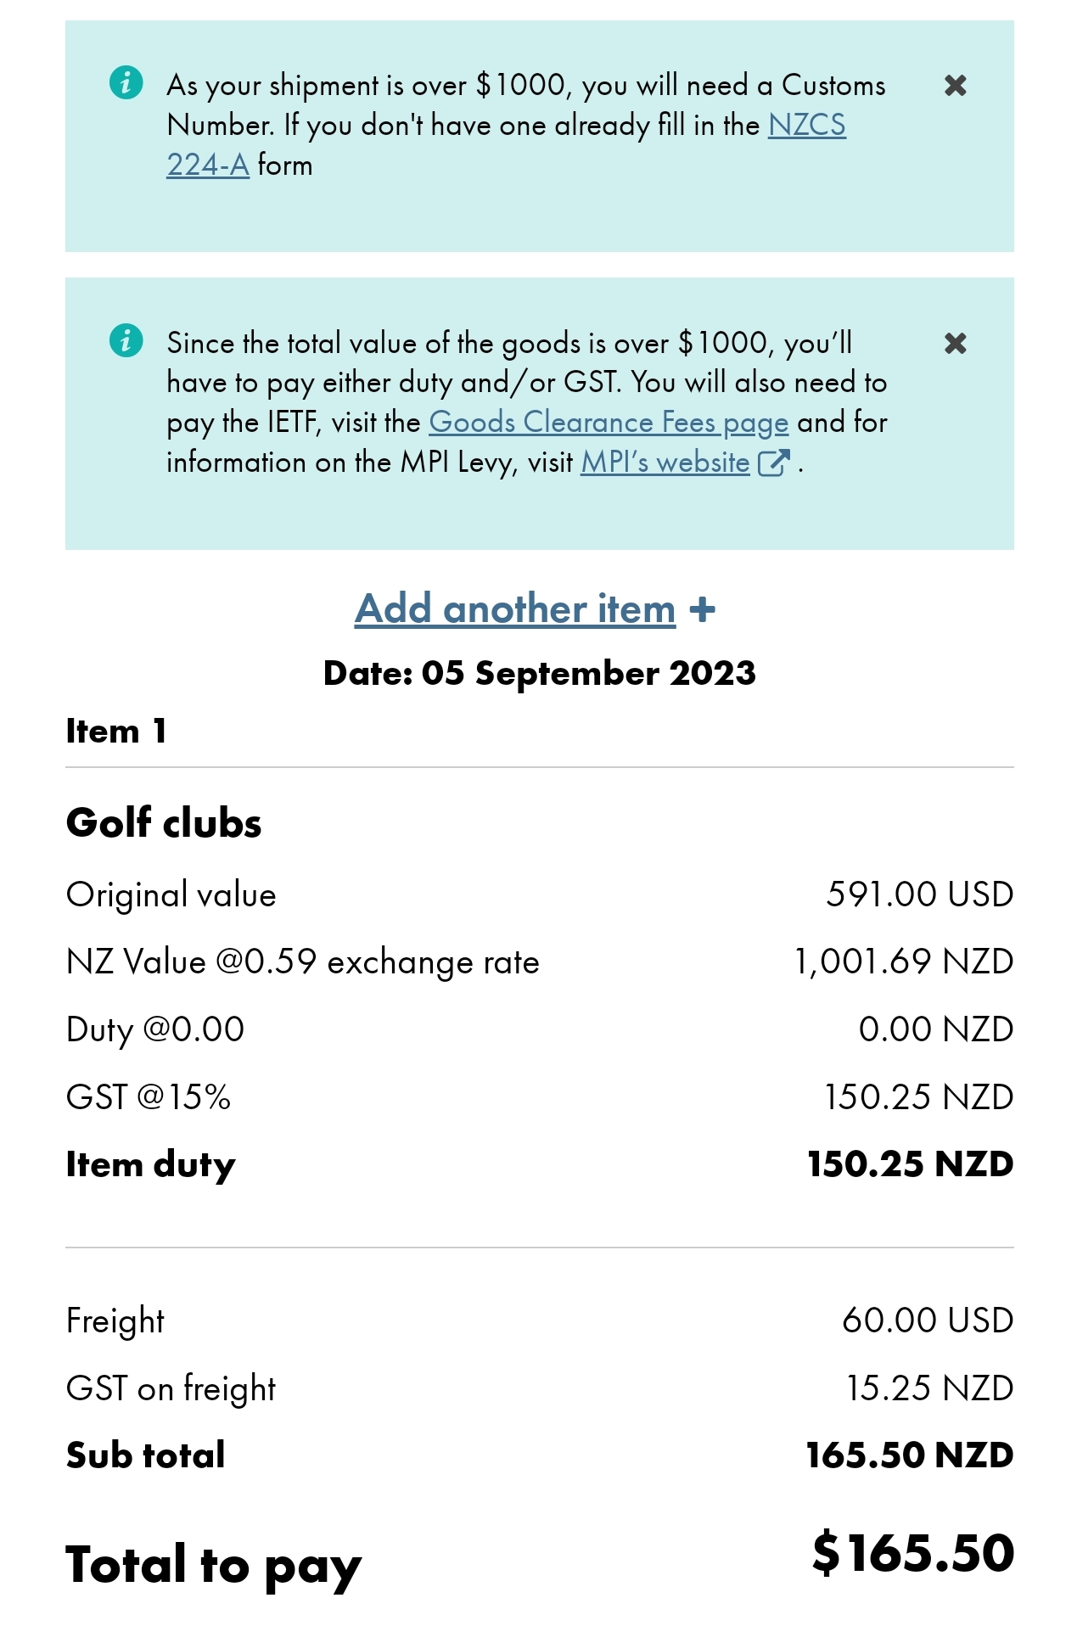The height and width of the screenshot is (1626, 1077).
Task: Visit MPI's website link
Action: click(x=665, y=462)
